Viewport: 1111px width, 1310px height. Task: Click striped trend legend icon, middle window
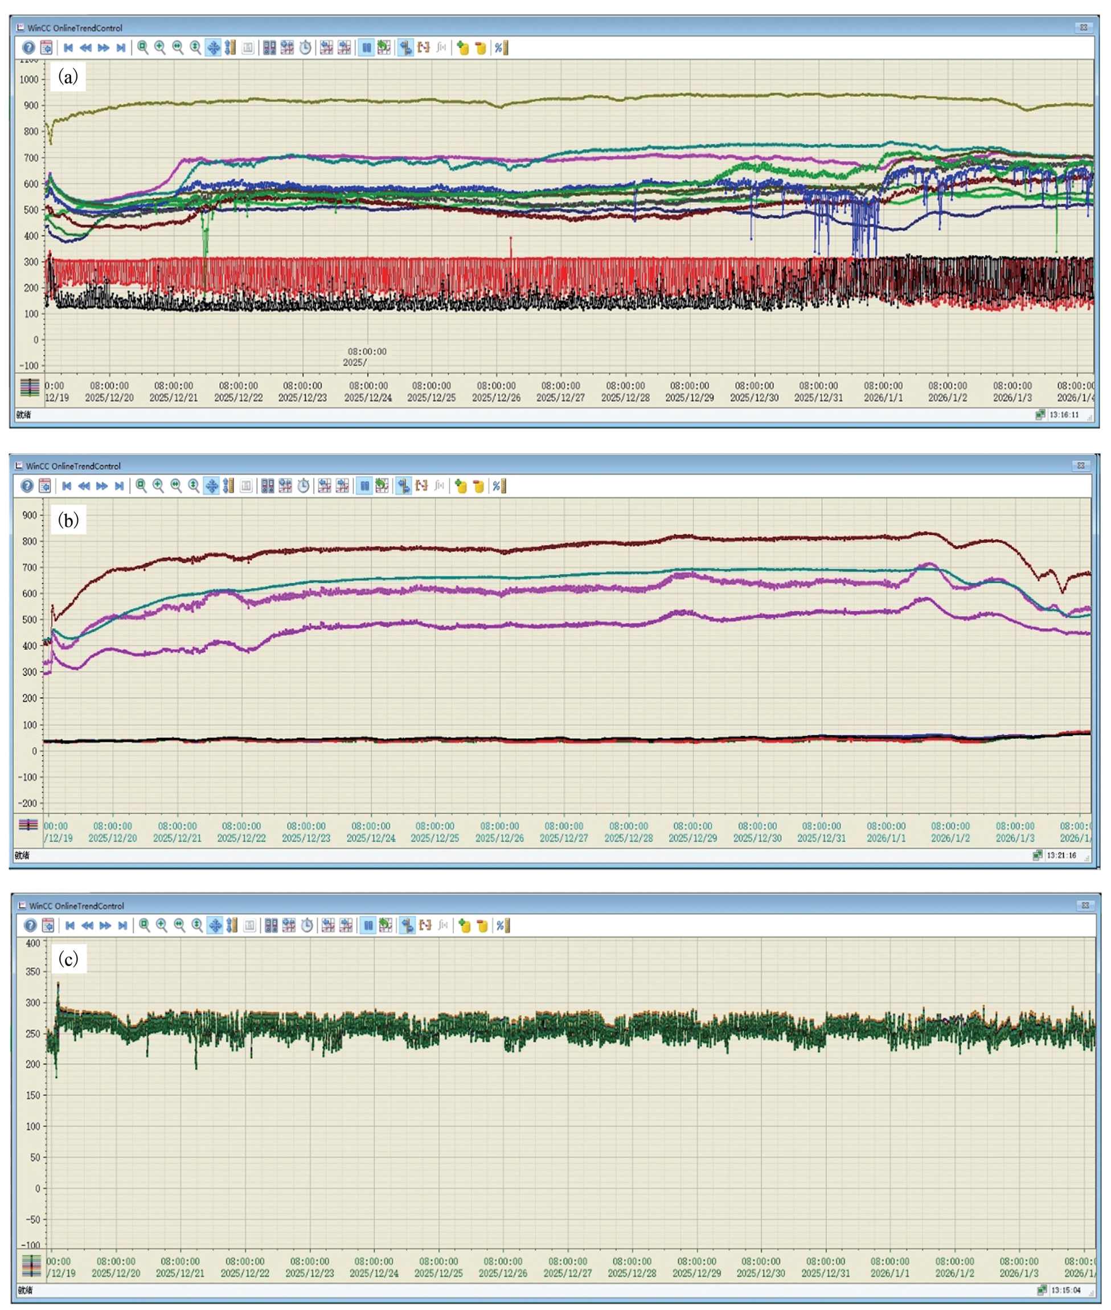pyautogui.click(x=28, y=824)
